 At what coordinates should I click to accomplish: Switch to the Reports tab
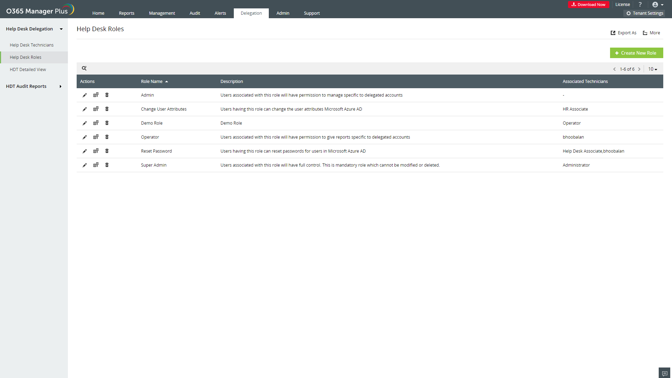click(126, 13)
